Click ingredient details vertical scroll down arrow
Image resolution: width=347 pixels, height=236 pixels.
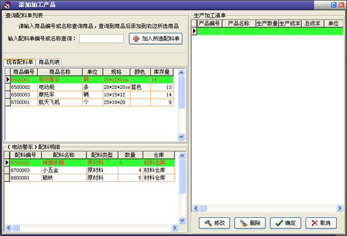(182, 220)
